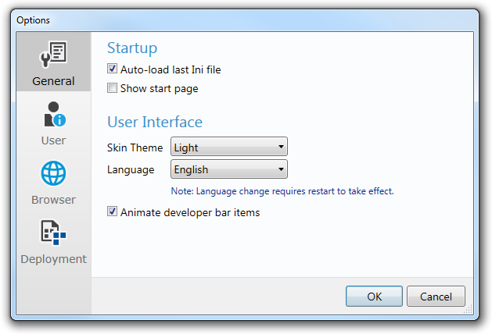The height and width of the screenshot is (334, 492).
Task: Click the resize grip in the dialog corner
Action: coord(469,310)
